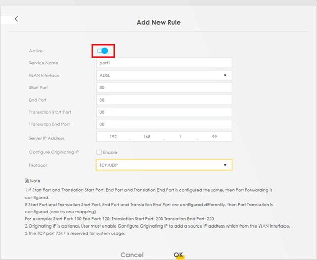Click the Protocol dropdown arrow
The height and width of the screenshot is (260, 317).
tap(225, 165)
